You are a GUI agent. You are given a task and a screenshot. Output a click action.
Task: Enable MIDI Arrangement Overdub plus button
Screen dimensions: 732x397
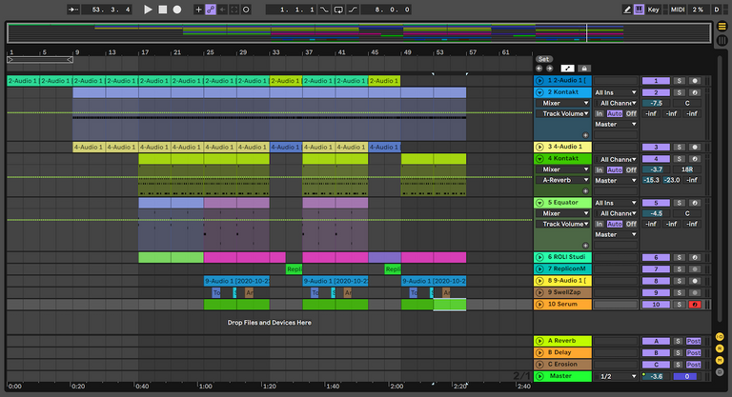coord(198,10)
